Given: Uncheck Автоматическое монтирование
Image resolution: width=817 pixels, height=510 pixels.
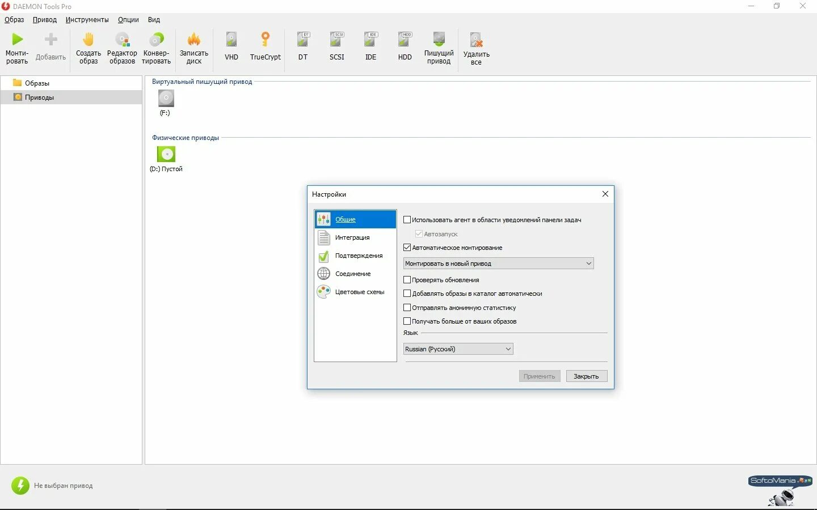Looking at the screenshot, I should point(407,248).
